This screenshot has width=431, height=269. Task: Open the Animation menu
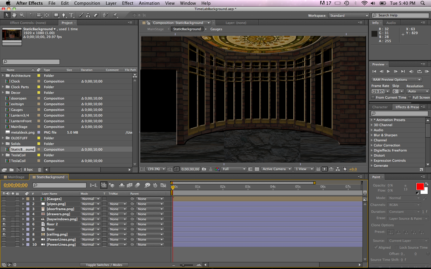pyautogui.click(x=149, y=3)
